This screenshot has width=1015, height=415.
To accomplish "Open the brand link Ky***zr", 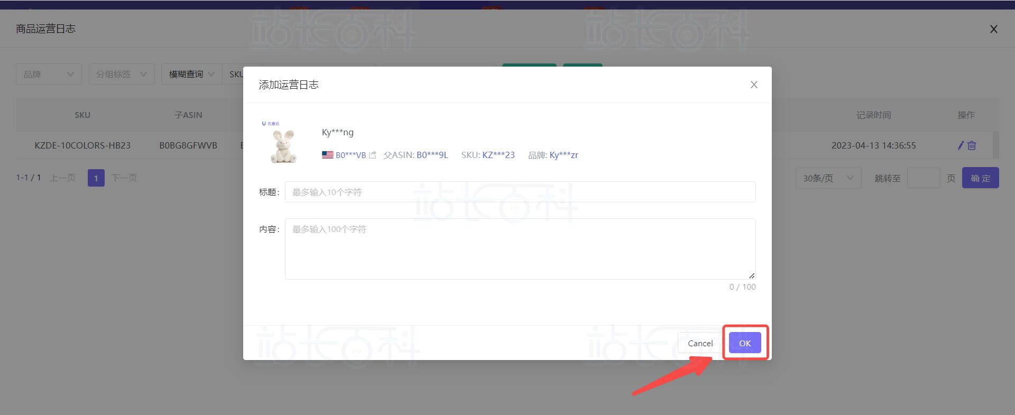I will click(x=564, y=155).
